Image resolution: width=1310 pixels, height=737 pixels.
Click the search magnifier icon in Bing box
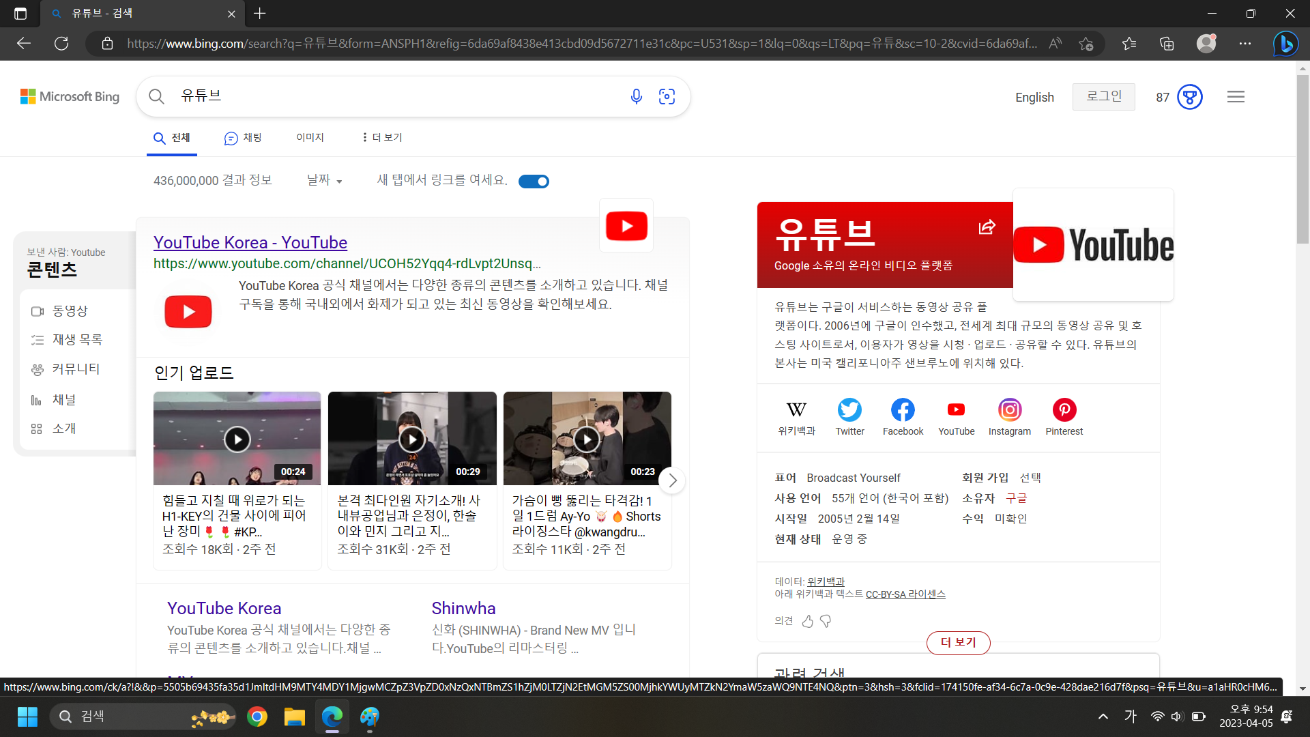[x=156, y=97]
